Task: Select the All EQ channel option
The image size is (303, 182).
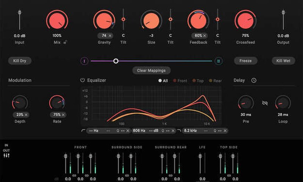Action: [163, 81]
